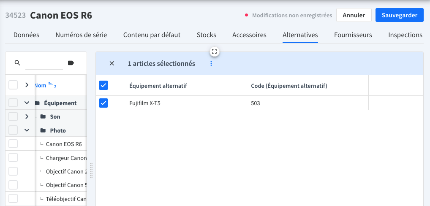Tick the Chargeur Canon checkbox

click(x=13, y=157)
